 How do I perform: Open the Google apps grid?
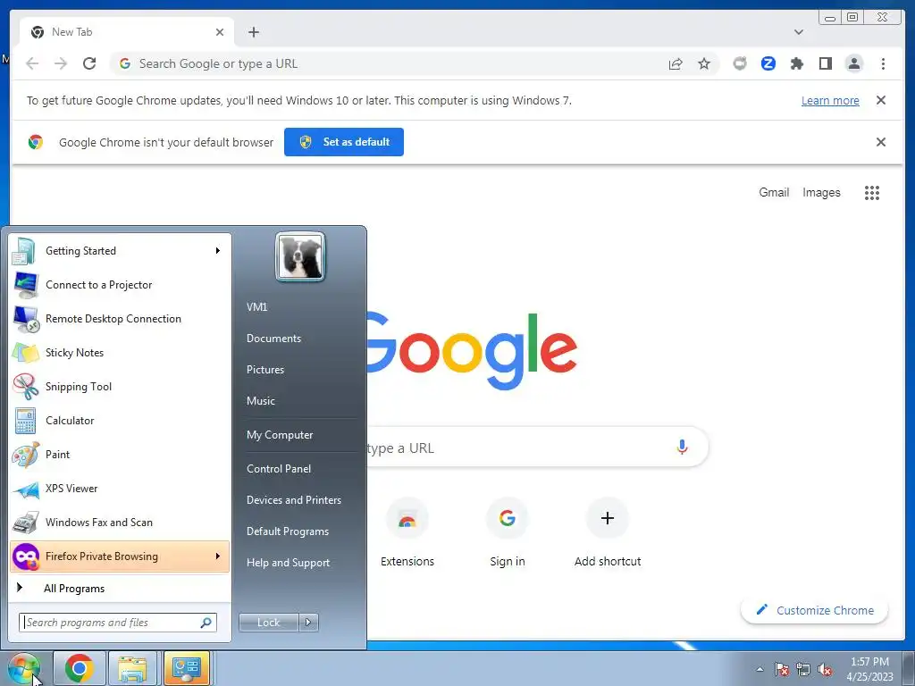tap(872, 193)
